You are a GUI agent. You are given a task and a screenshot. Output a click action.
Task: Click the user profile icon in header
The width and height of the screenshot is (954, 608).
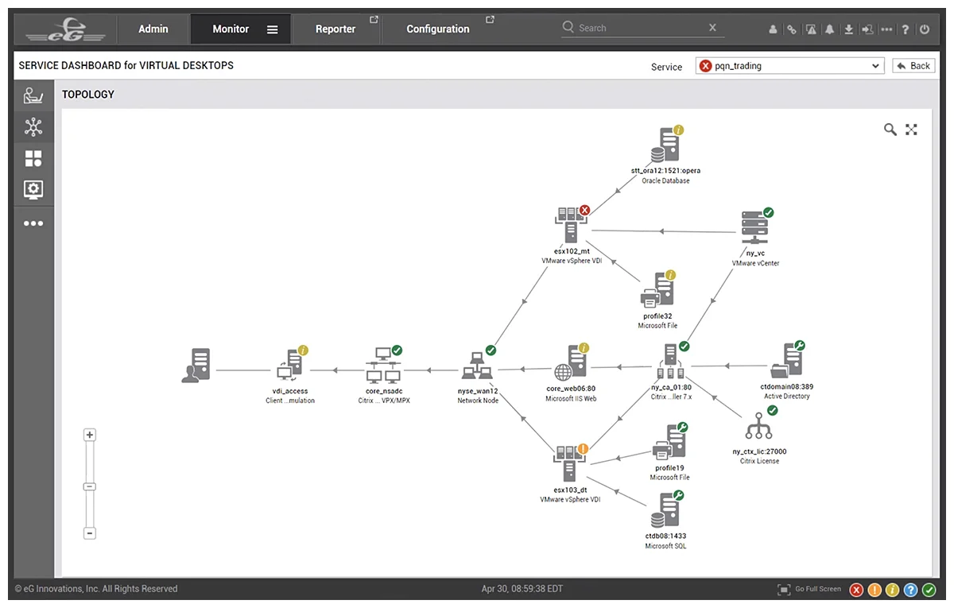[773, 29]
